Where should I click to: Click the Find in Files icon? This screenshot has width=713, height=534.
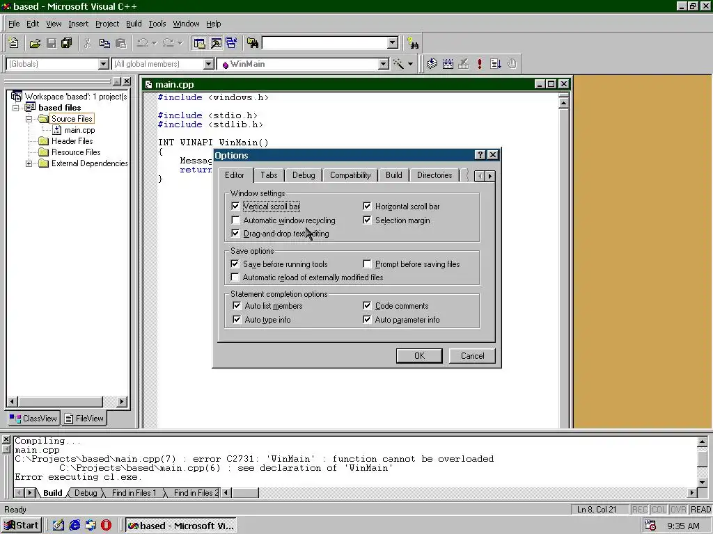(x=253, y=43)
